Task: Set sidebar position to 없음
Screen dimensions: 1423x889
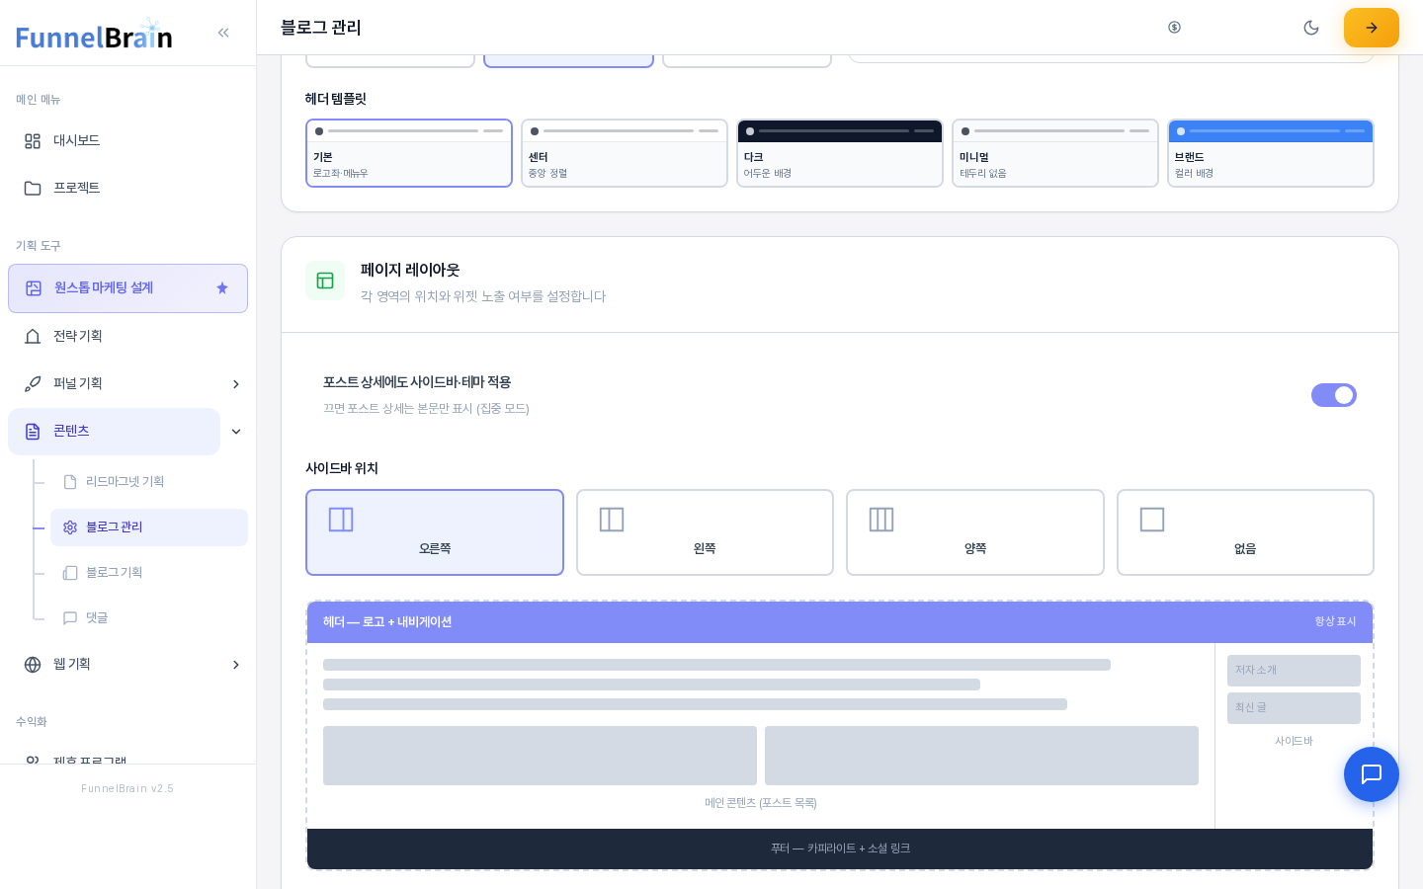Action: click(x=1245, y=532)
